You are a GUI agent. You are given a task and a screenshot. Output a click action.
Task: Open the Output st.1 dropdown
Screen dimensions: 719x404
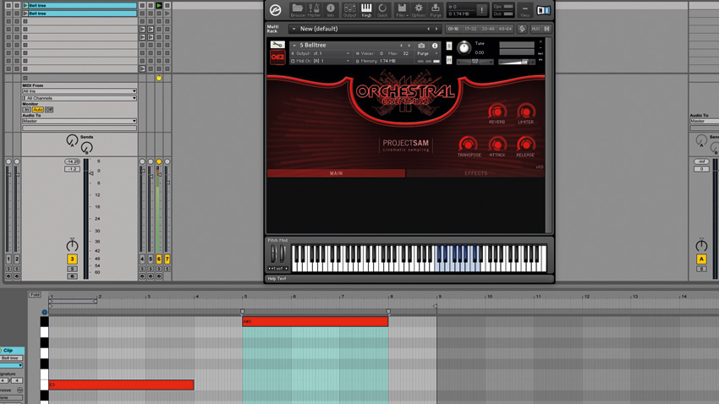pos(321,53)
